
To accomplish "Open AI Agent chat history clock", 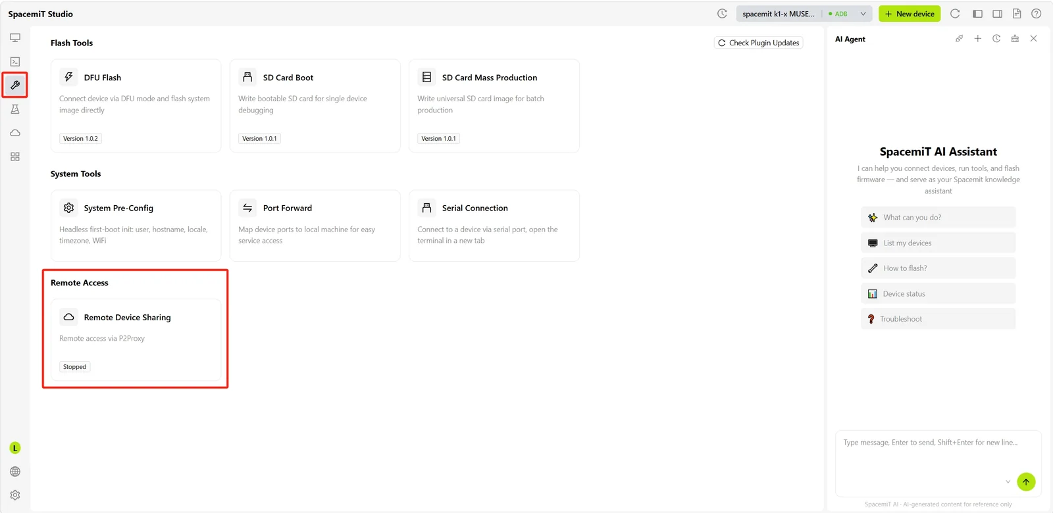I will click(x=996, y=39).
